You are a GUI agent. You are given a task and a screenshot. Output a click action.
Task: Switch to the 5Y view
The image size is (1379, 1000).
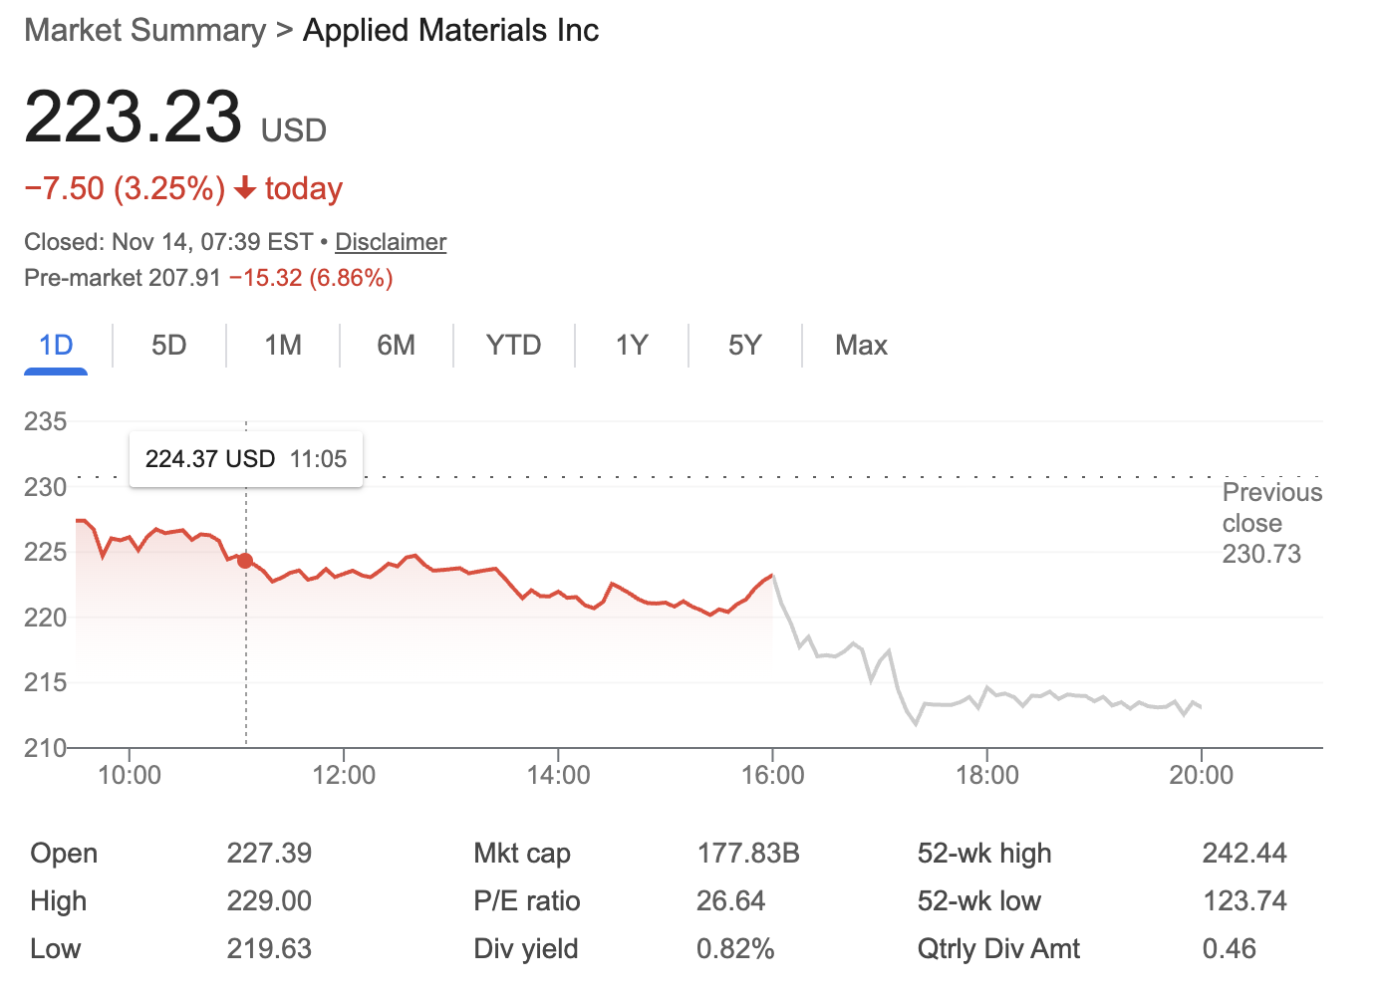tap(743, 345)
